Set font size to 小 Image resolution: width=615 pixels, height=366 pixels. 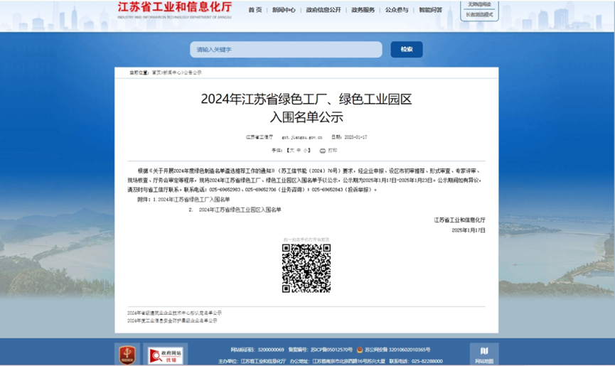[305, 151]
